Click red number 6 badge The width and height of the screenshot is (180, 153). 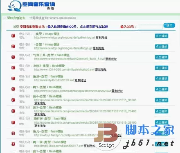(x=13, y=89)
